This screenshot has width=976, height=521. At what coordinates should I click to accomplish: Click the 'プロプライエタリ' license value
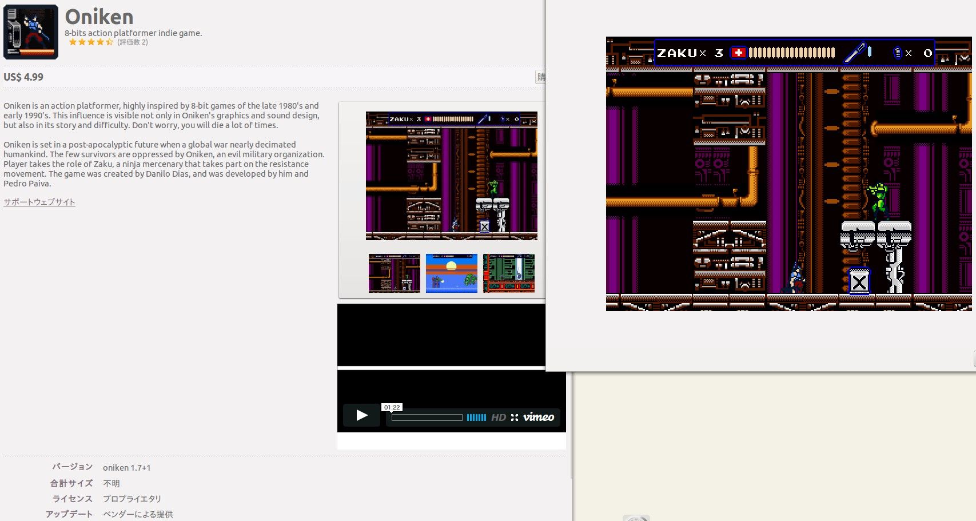pyautogui.click(x=132, y=499)
